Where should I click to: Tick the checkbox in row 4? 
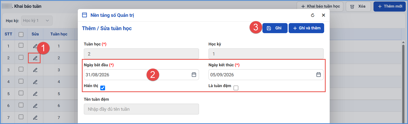tap(21, 81)
